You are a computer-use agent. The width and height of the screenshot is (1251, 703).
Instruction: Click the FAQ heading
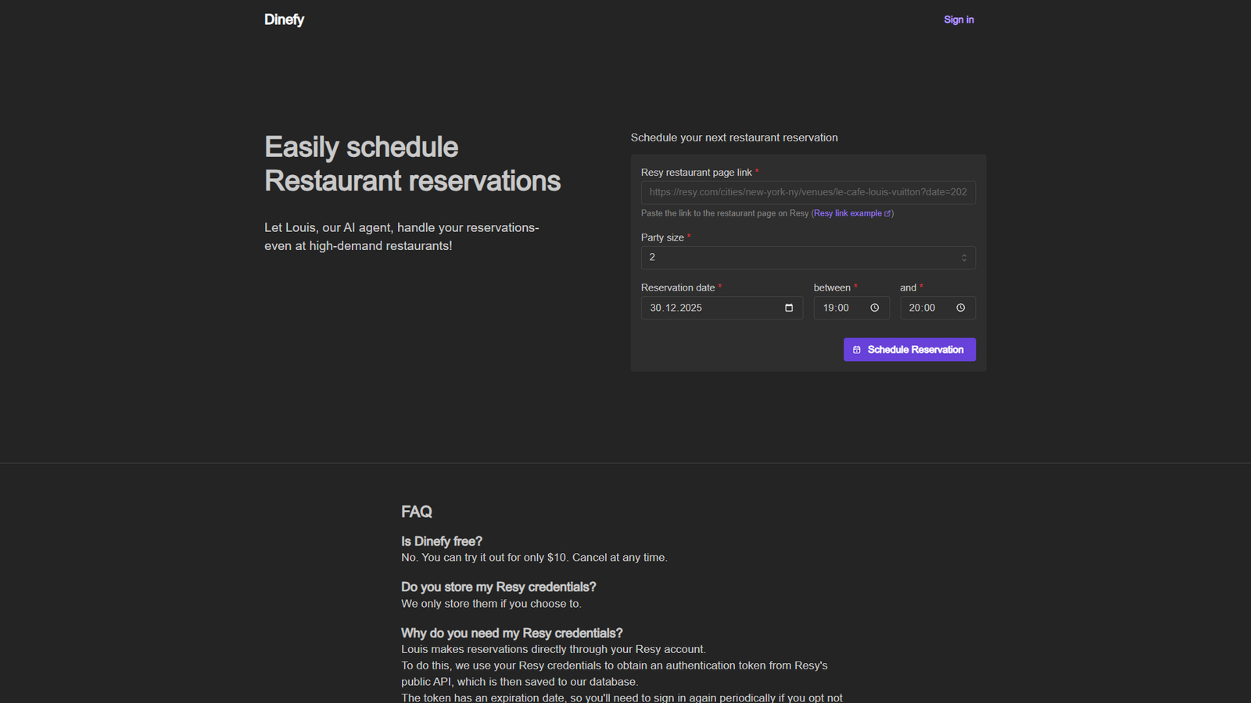pos(417,512)
